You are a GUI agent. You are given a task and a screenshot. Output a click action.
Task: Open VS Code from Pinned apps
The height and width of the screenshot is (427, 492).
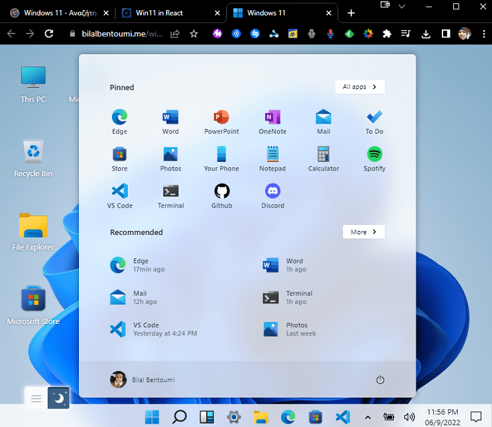[x=120, y=196]
